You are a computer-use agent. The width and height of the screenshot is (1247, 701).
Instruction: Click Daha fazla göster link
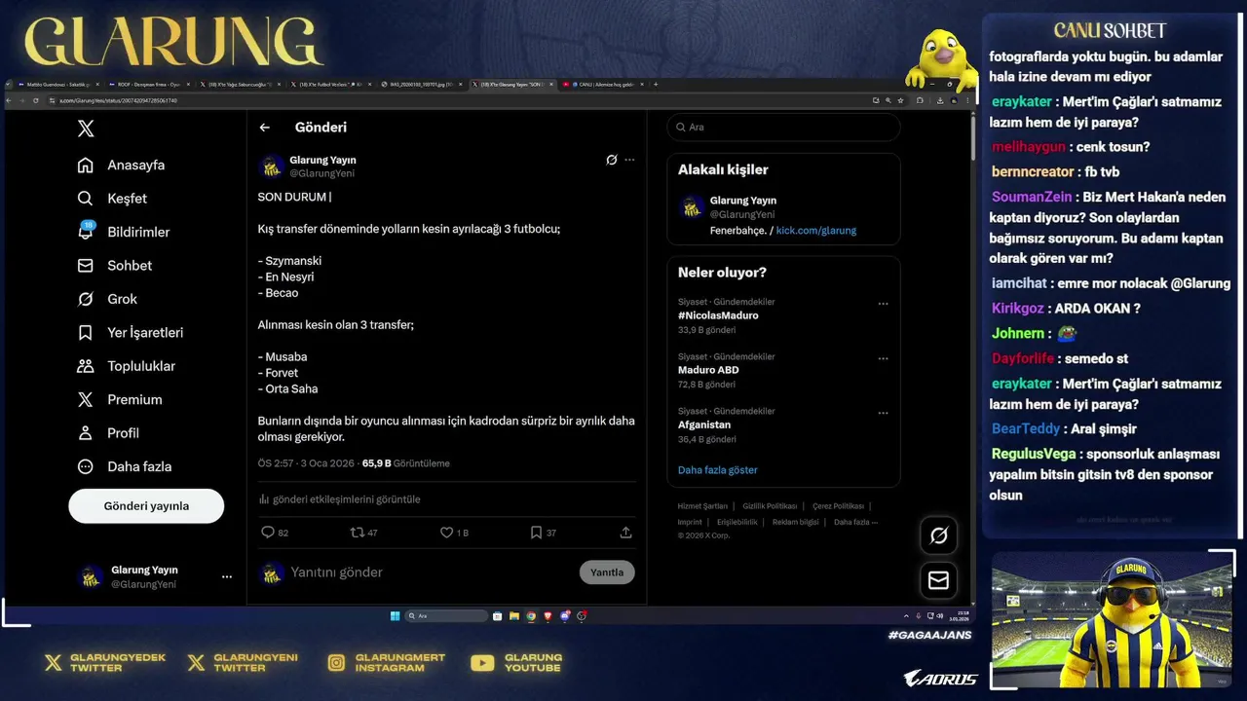click(718, 470)
